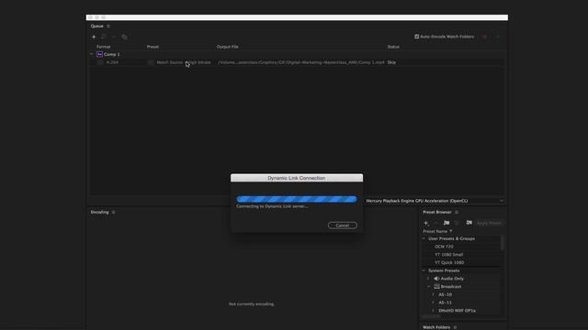Click the Preset Browser vertical scrollbar
The image size is (588, 330).
pos(503,243)
